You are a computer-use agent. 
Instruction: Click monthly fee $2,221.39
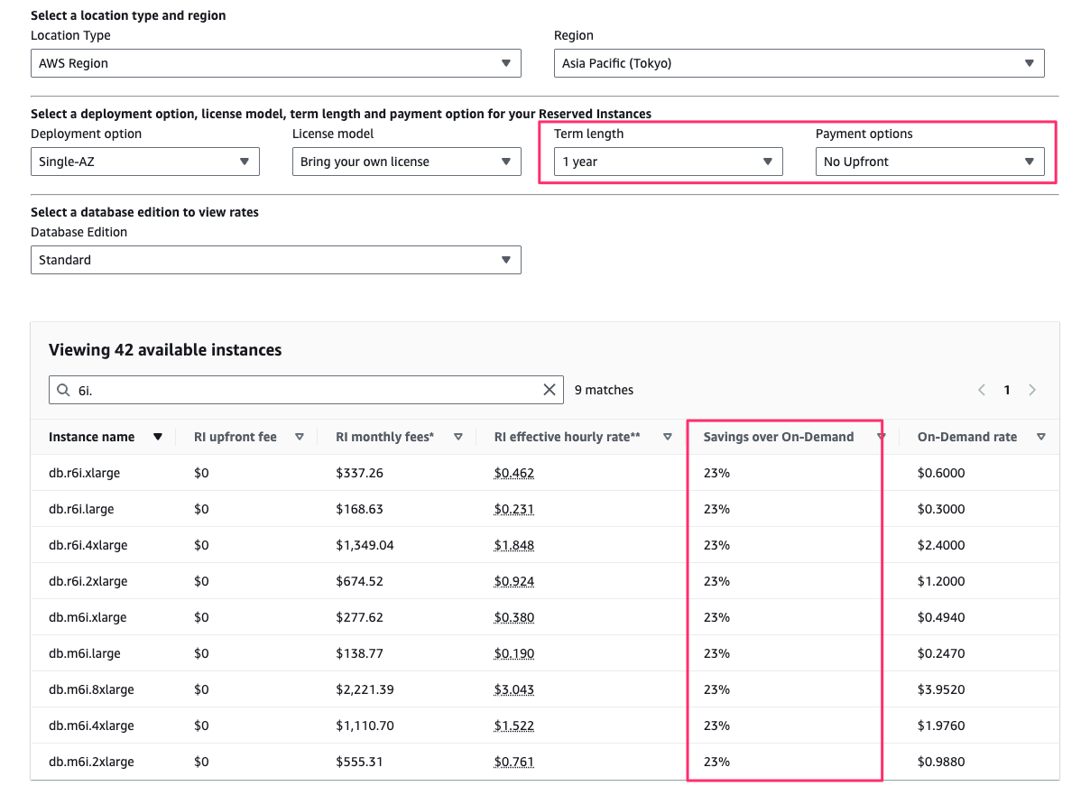[x=365, y=689]
